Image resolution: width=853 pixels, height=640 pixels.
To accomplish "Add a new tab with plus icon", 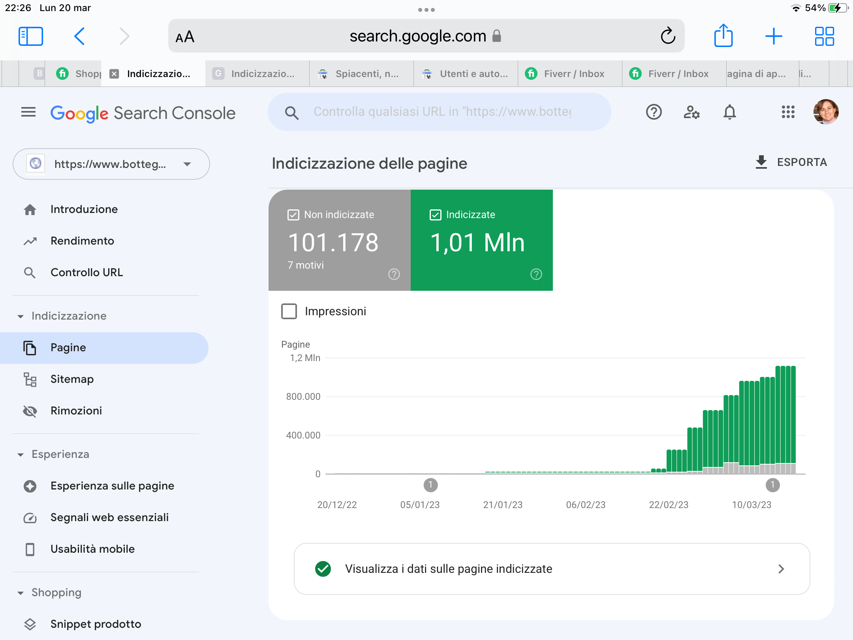I will click(774, 36).
